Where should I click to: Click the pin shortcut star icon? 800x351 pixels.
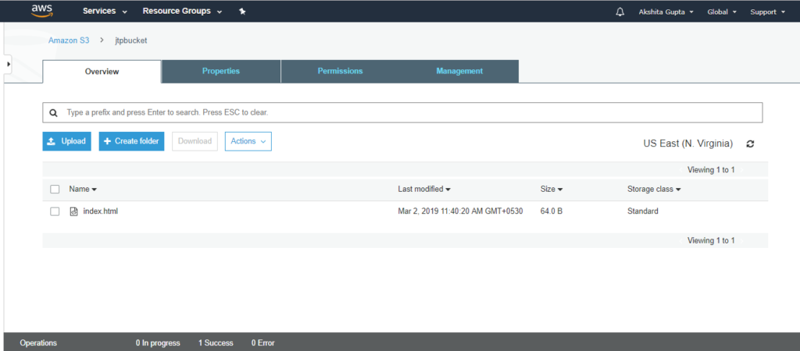point(242,12)
